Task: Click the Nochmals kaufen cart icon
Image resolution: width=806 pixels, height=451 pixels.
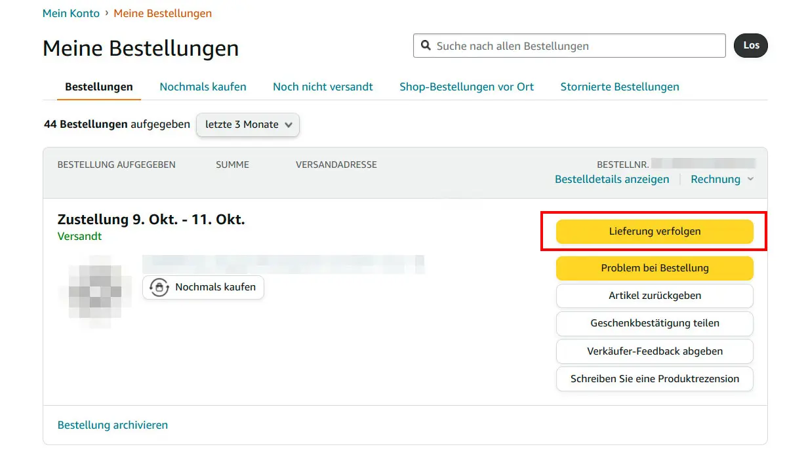Action: 159,287
